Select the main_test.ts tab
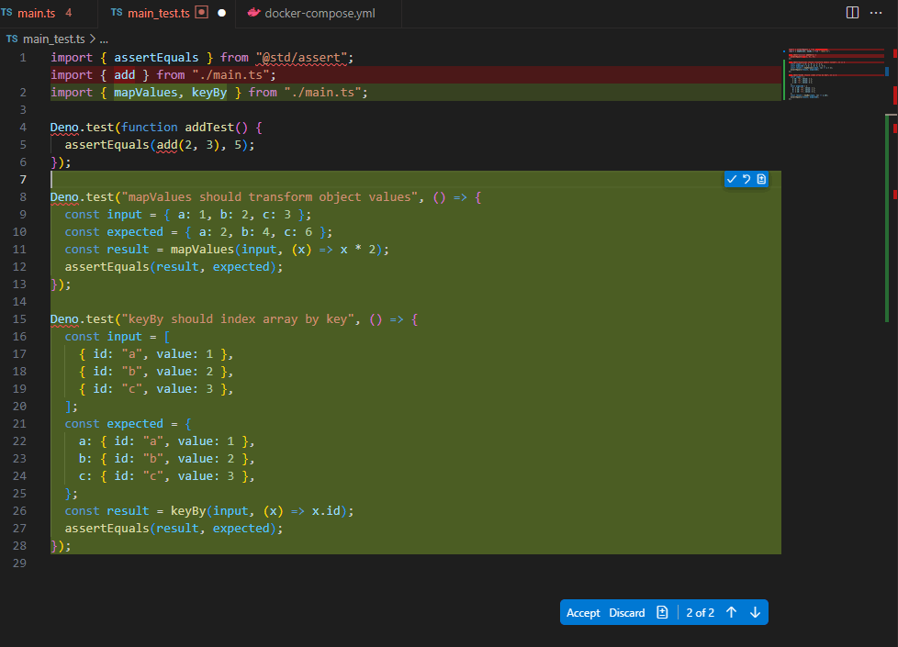898x647 pixels. coord(158,13)
